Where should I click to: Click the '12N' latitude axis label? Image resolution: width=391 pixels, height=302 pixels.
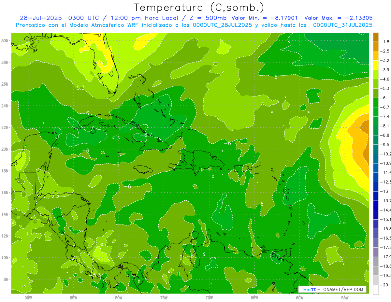[5, 236]
